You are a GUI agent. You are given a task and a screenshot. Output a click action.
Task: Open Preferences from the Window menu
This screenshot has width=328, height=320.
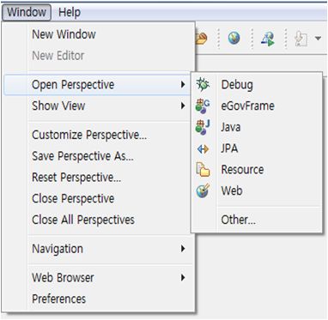click(x=58, y=299)
